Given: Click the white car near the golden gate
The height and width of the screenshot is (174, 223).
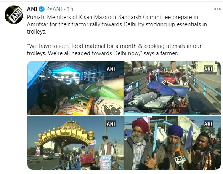Looking at the screenshot, I should tap(48, 157).
